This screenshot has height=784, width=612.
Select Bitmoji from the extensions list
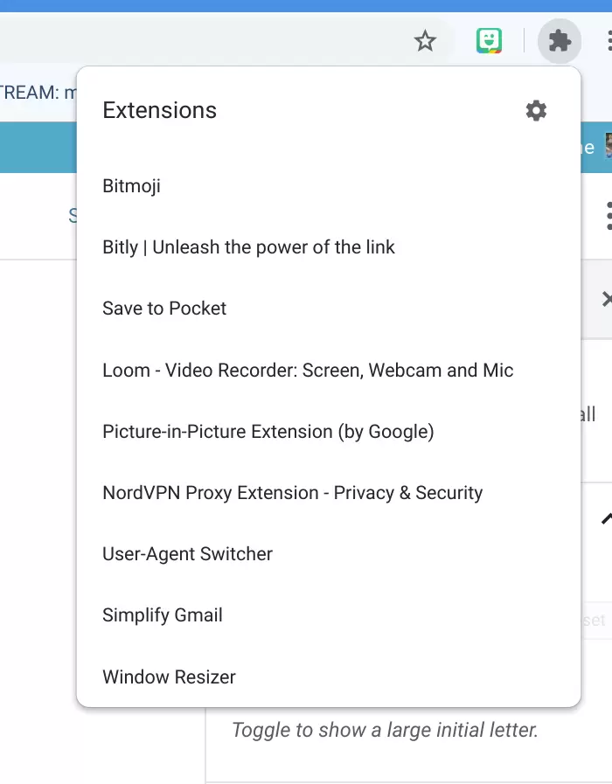click(x=132, y=186)
